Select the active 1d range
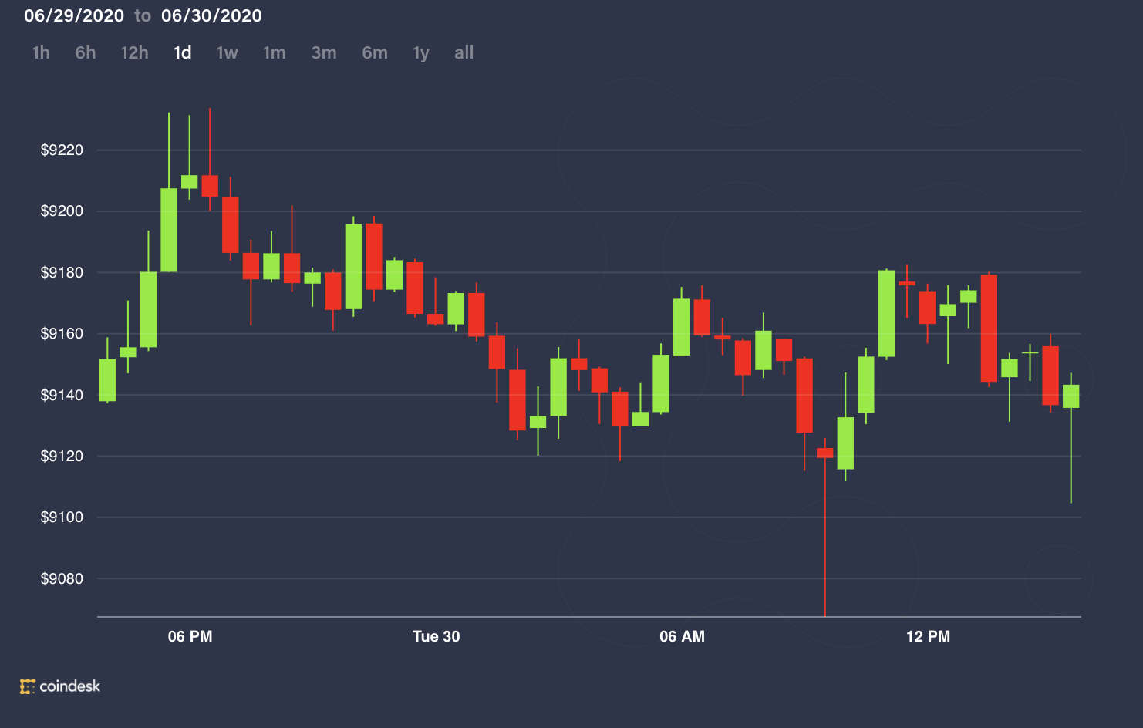This screenshot has height=728, width=1143. click(x=183, y=53)
